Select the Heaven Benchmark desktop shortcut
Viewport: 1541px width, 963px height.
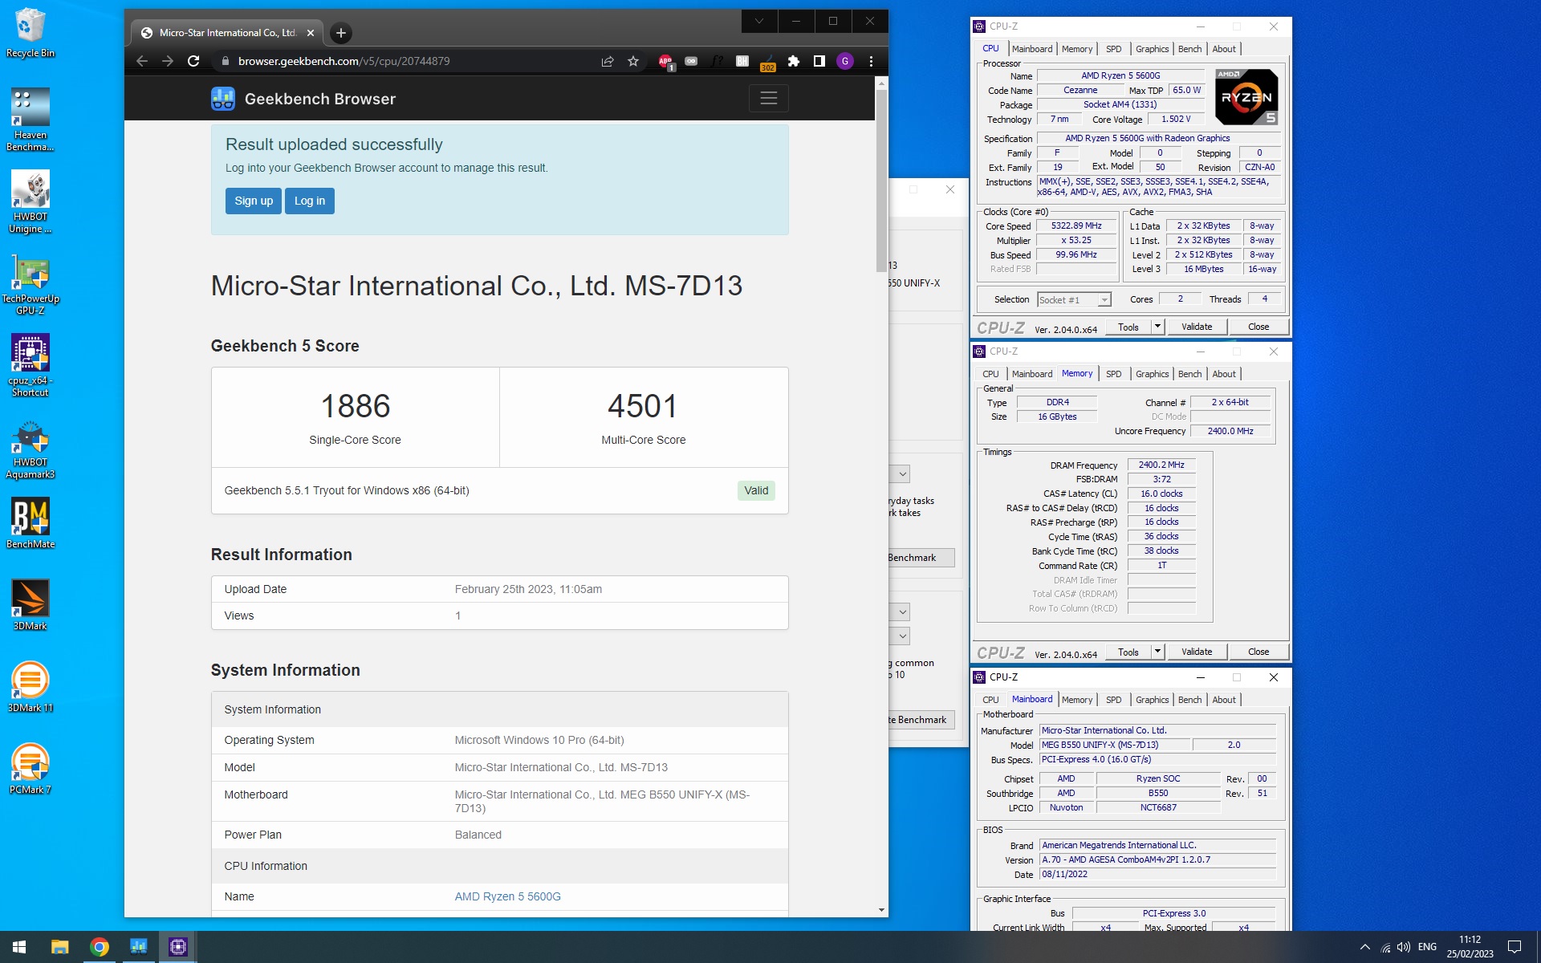pos(30,120)
